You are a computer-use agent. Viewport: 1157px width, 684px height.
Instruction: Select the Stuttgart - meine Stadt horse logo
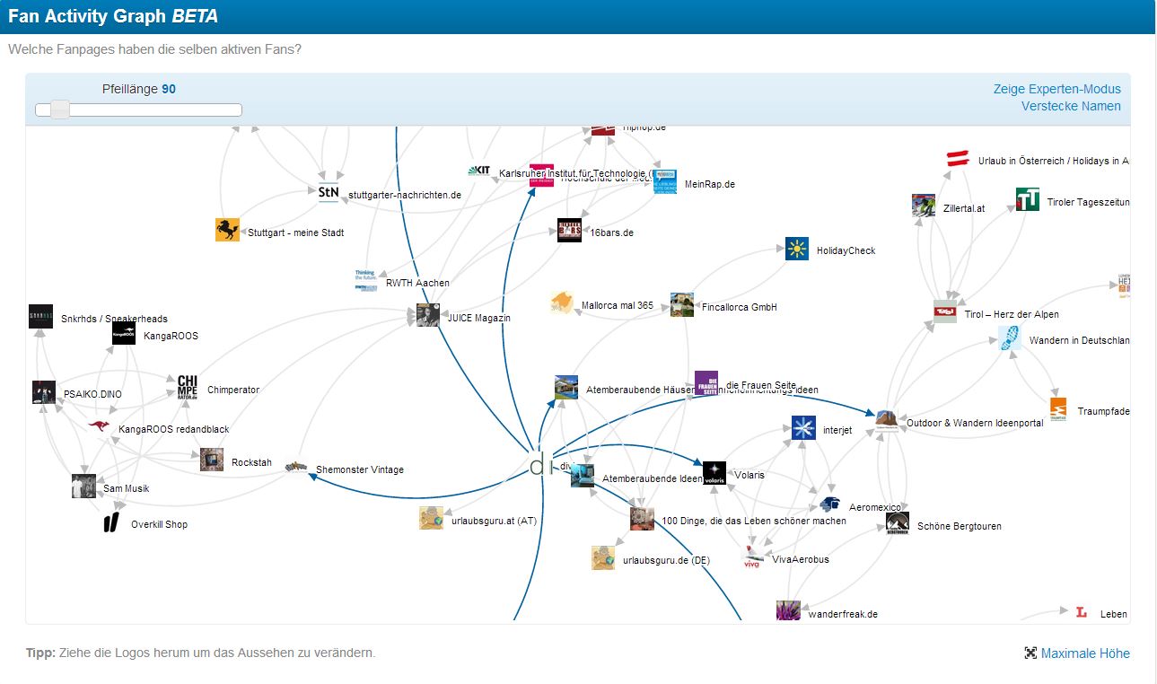click(x=228, y=230)
